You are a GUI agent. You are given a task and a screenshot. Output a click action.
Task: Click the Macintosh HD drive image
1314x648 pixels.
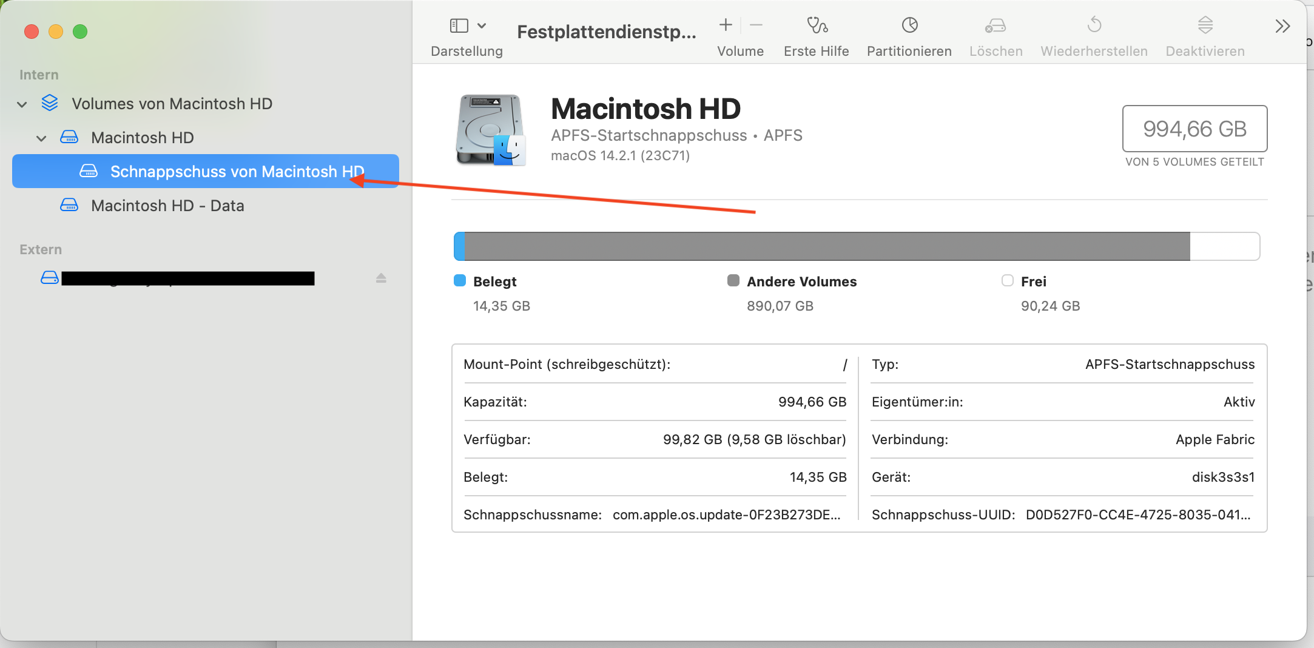[491, 130]
